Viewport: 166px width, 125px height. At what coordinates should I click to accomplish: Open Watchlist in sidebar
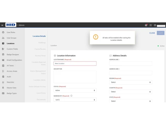click(10, 82)
